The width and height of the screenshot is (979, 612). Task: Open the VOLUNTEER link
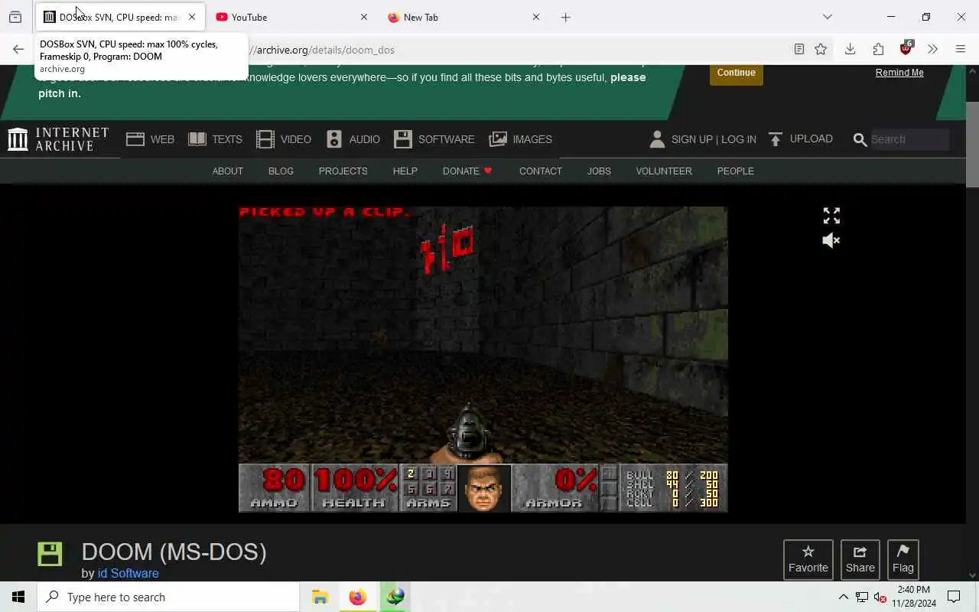[x=664, y=171]
